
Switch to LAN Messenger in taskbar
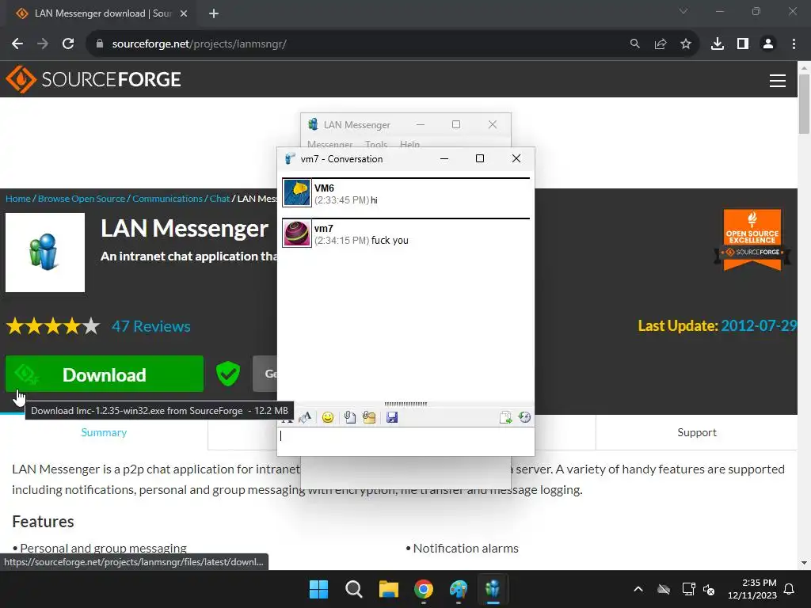pyautogui.click(x=493, y=589)
